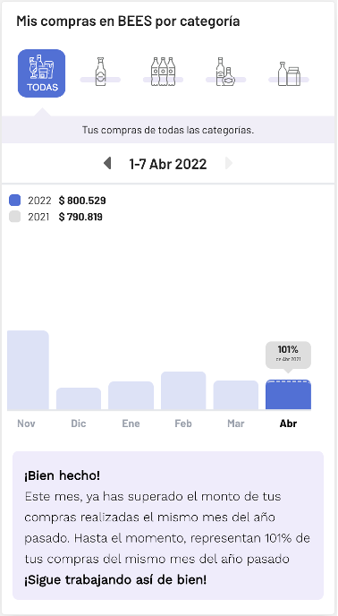Click the Feb month label
Viewport: 338px width, 616px height.
point(183,423)
